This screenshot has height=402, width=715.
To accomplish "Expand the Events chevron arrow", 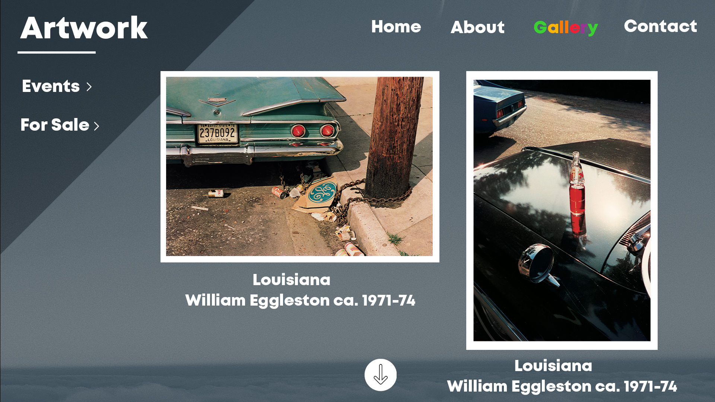I will coord(89,87).
